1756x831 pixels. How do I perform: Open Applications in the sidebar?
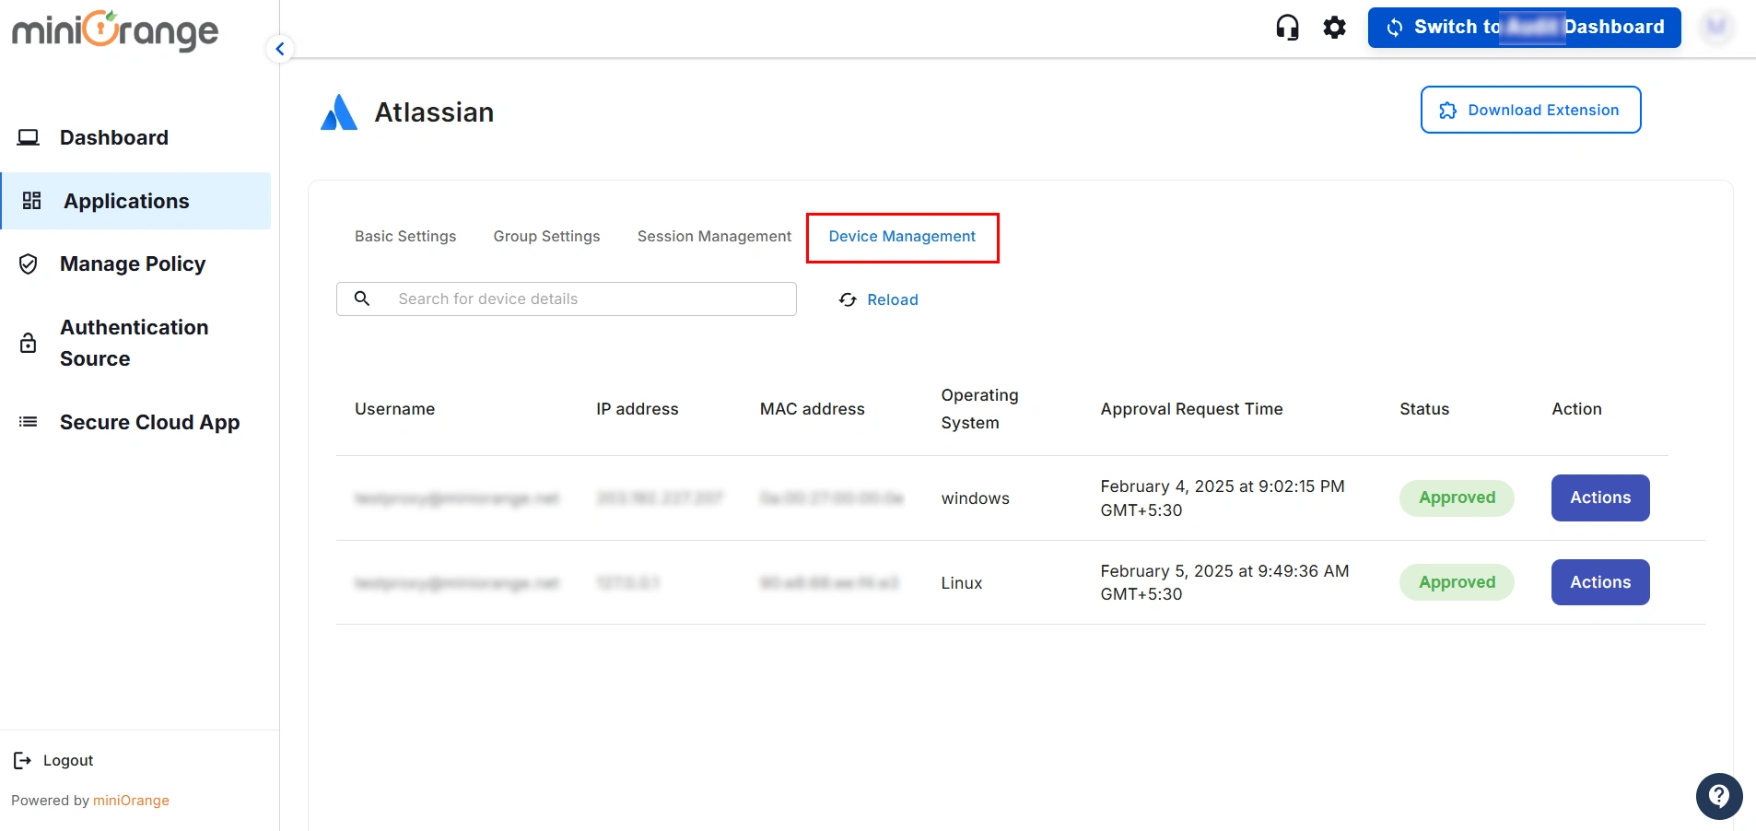click(135, 201)
